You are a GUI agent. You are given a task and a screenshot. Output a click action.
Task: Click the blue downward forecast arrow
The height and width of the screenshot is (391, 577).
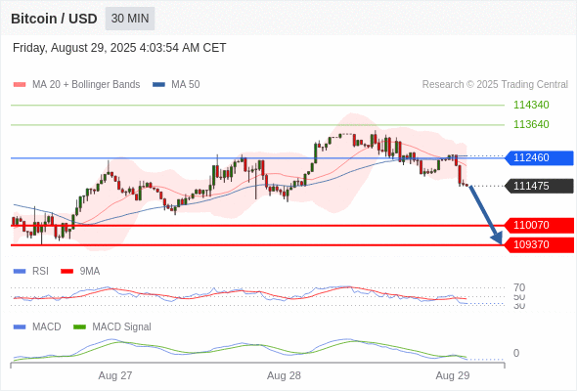click(486, 214)
